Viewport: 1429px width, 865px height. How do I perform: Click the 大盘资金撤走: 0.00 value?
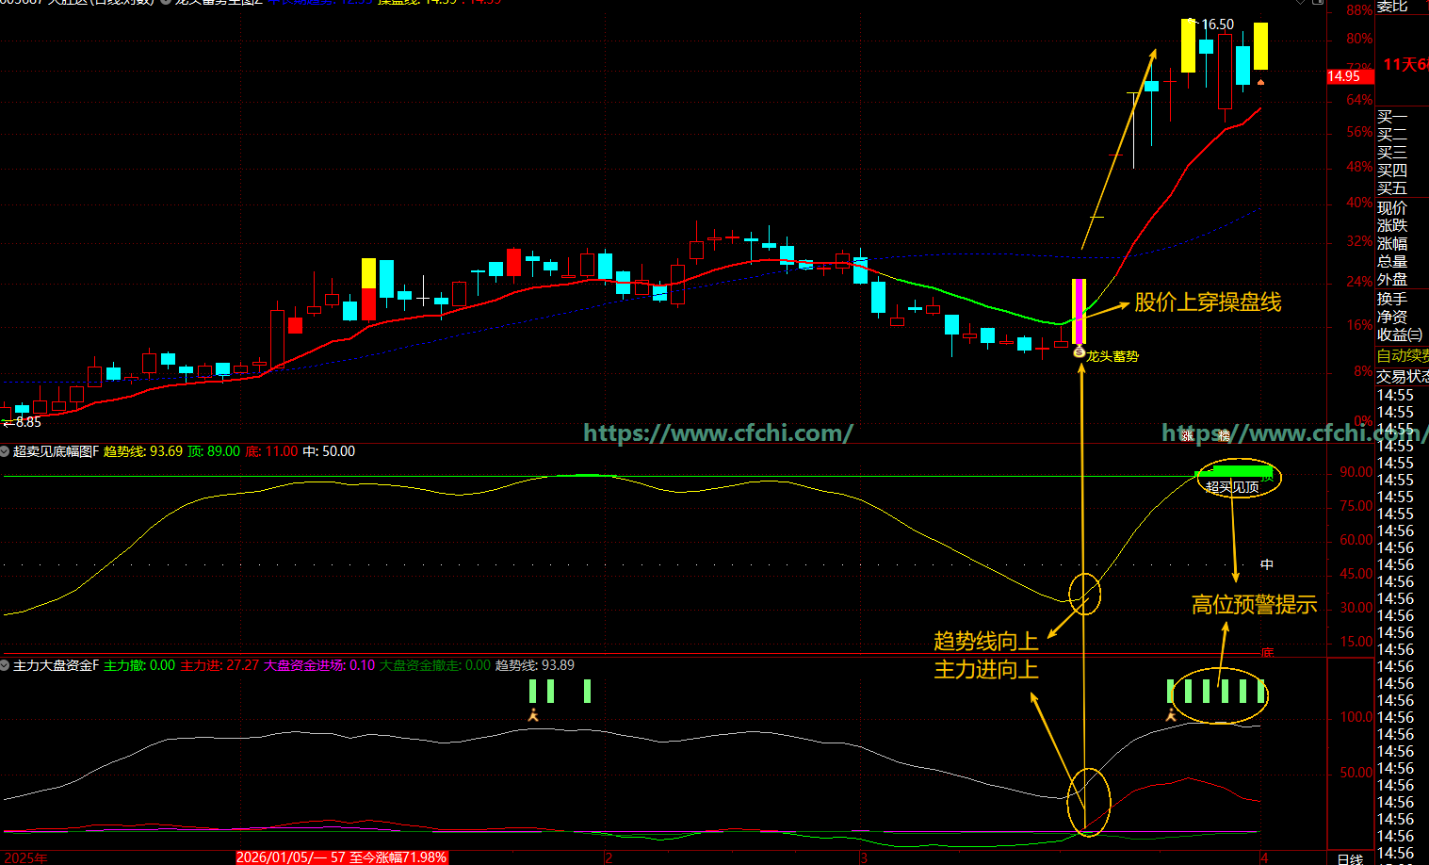click(x=435, y=665)
